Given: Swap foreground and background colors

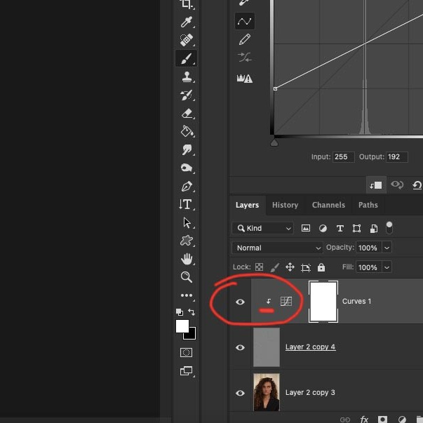Looking at the screenshot, I should coord(192,312).
